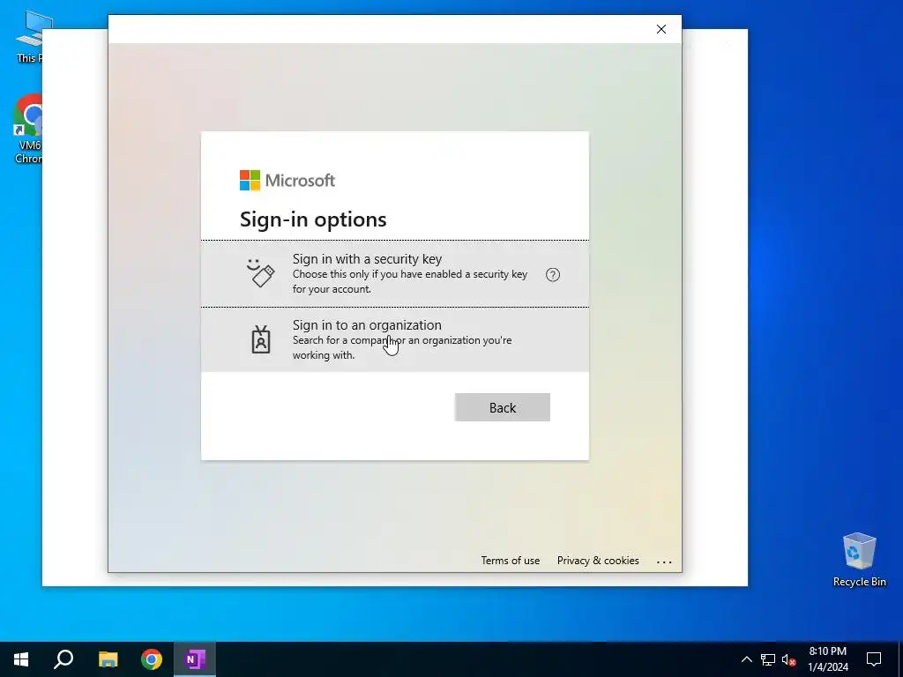The width and height of the screenshot is (903, 677).
Task: Show hidden system tray icons
Action: [x=746, y=659]
